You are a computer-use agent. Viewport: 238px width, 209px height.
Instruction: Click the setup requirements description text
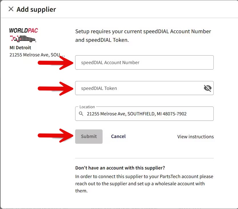(143, 36)
